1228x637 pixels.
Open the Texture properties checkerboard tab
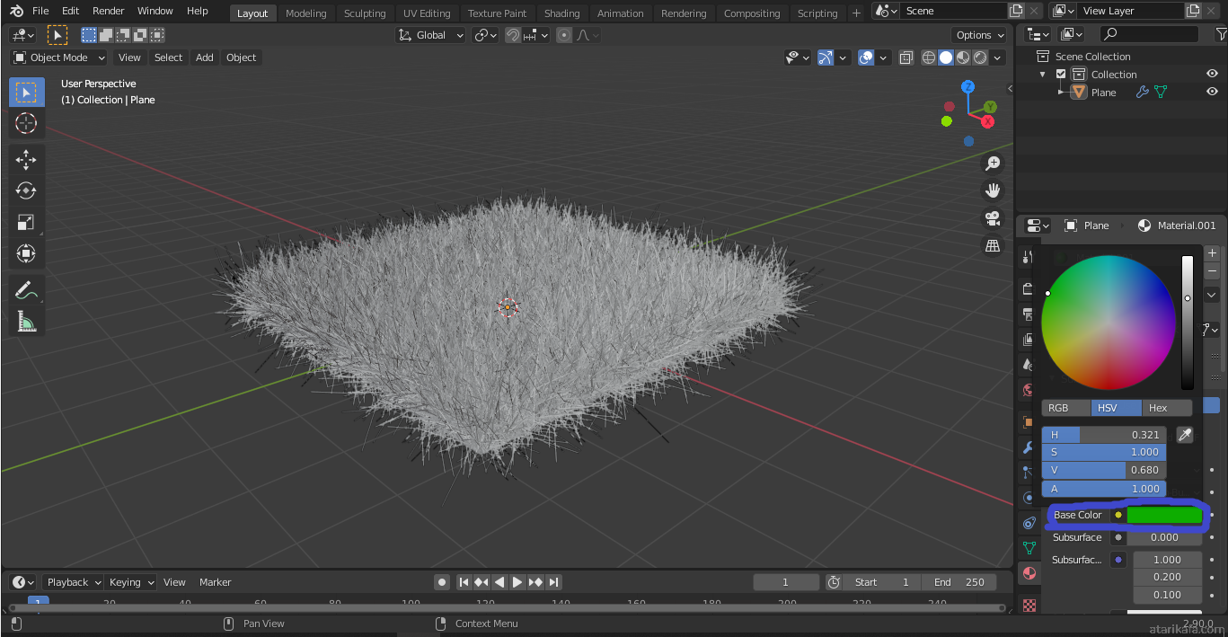click(x=1029, y=606)
